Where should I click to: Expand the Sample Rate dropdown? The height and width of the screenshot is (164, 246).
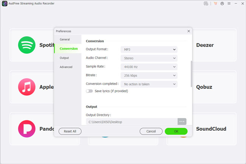pos(149,67)
